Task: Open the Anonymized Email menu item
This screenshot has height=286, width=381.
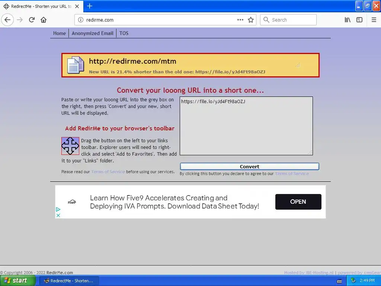Action: [93, 33]
